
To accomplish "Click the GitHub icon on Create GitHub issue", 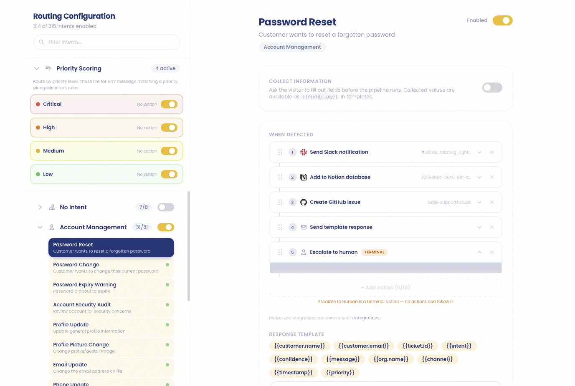I will tap(303, 202).
